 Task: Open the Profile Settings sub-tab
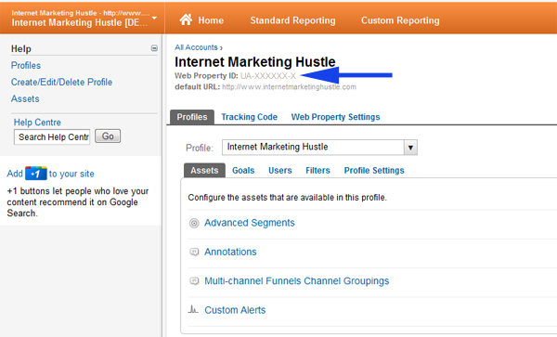click(374, 171)
